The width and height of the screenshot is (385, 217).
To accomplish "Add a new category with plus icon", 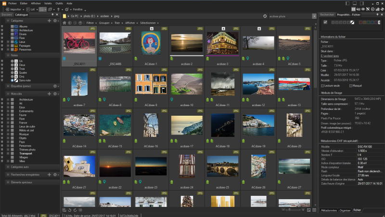I will pos(49,21).
